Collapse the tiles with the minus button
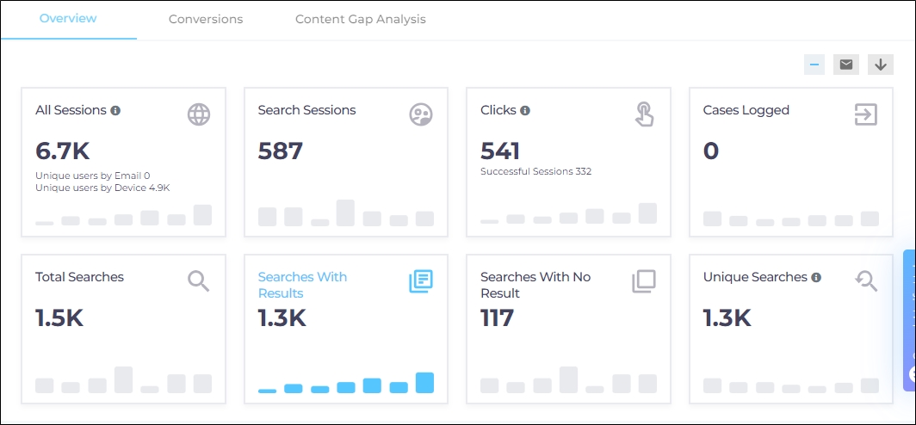Image resolution: width=916 pixels, height=425 pixels. 814,65
